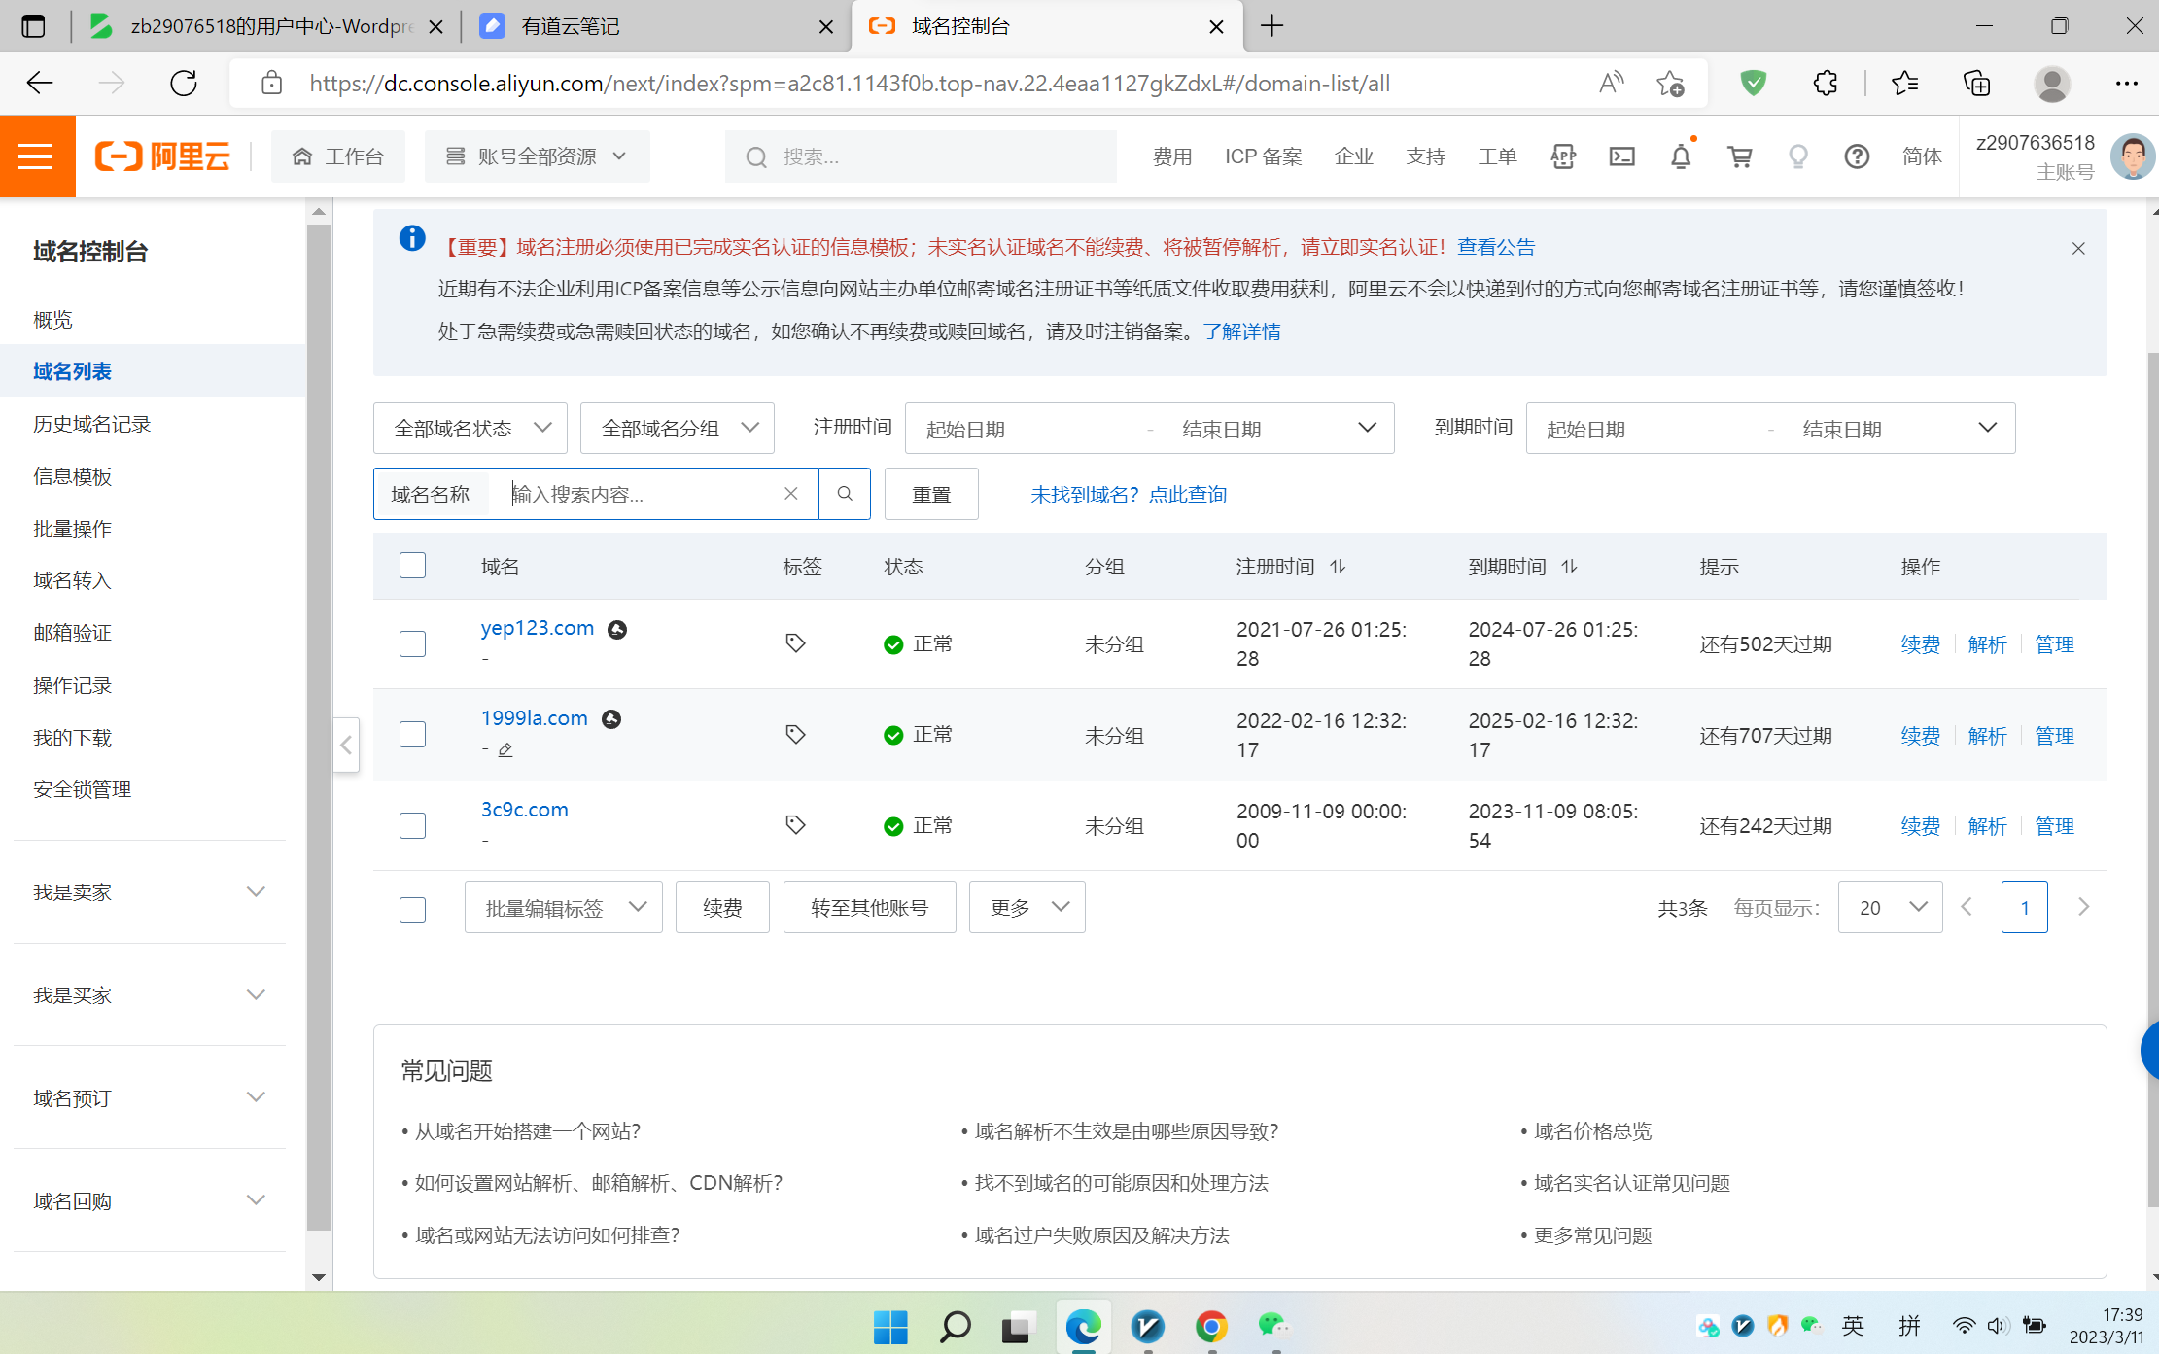Viewport: 2159px width, 1354px height.
Task: Click the help question mark icon
Action: [x=1857, y=156]
